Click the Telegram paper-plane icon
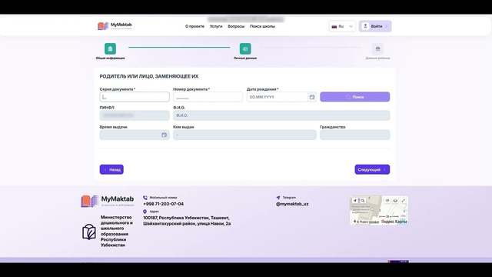Screen dimensions: 492x277 (x=278, y=198)
